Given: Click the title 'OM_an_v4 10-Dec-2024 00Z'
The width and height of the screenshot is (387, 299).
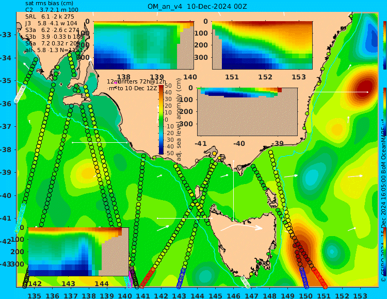Looking at the screenshot, I should coord(197,6).
